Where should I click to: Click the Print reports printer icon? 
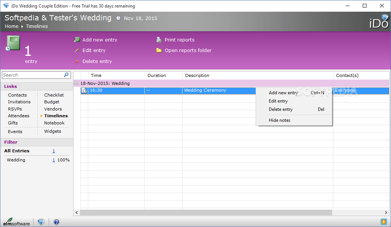point(159,40)
